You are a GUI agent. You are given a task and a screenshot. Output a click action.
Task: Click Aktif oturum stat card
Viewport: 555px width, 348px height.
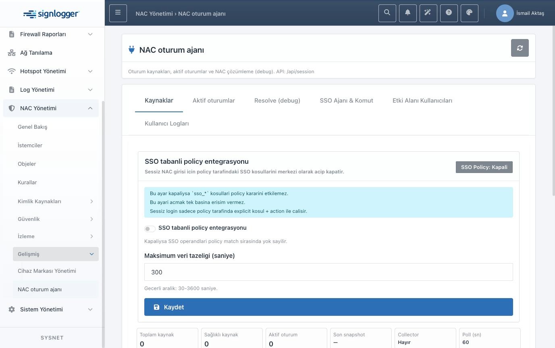tap(296, 338)
